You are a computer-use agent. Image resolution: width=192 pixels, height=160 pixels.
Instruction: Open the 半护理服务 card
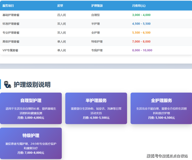point(96,108)
